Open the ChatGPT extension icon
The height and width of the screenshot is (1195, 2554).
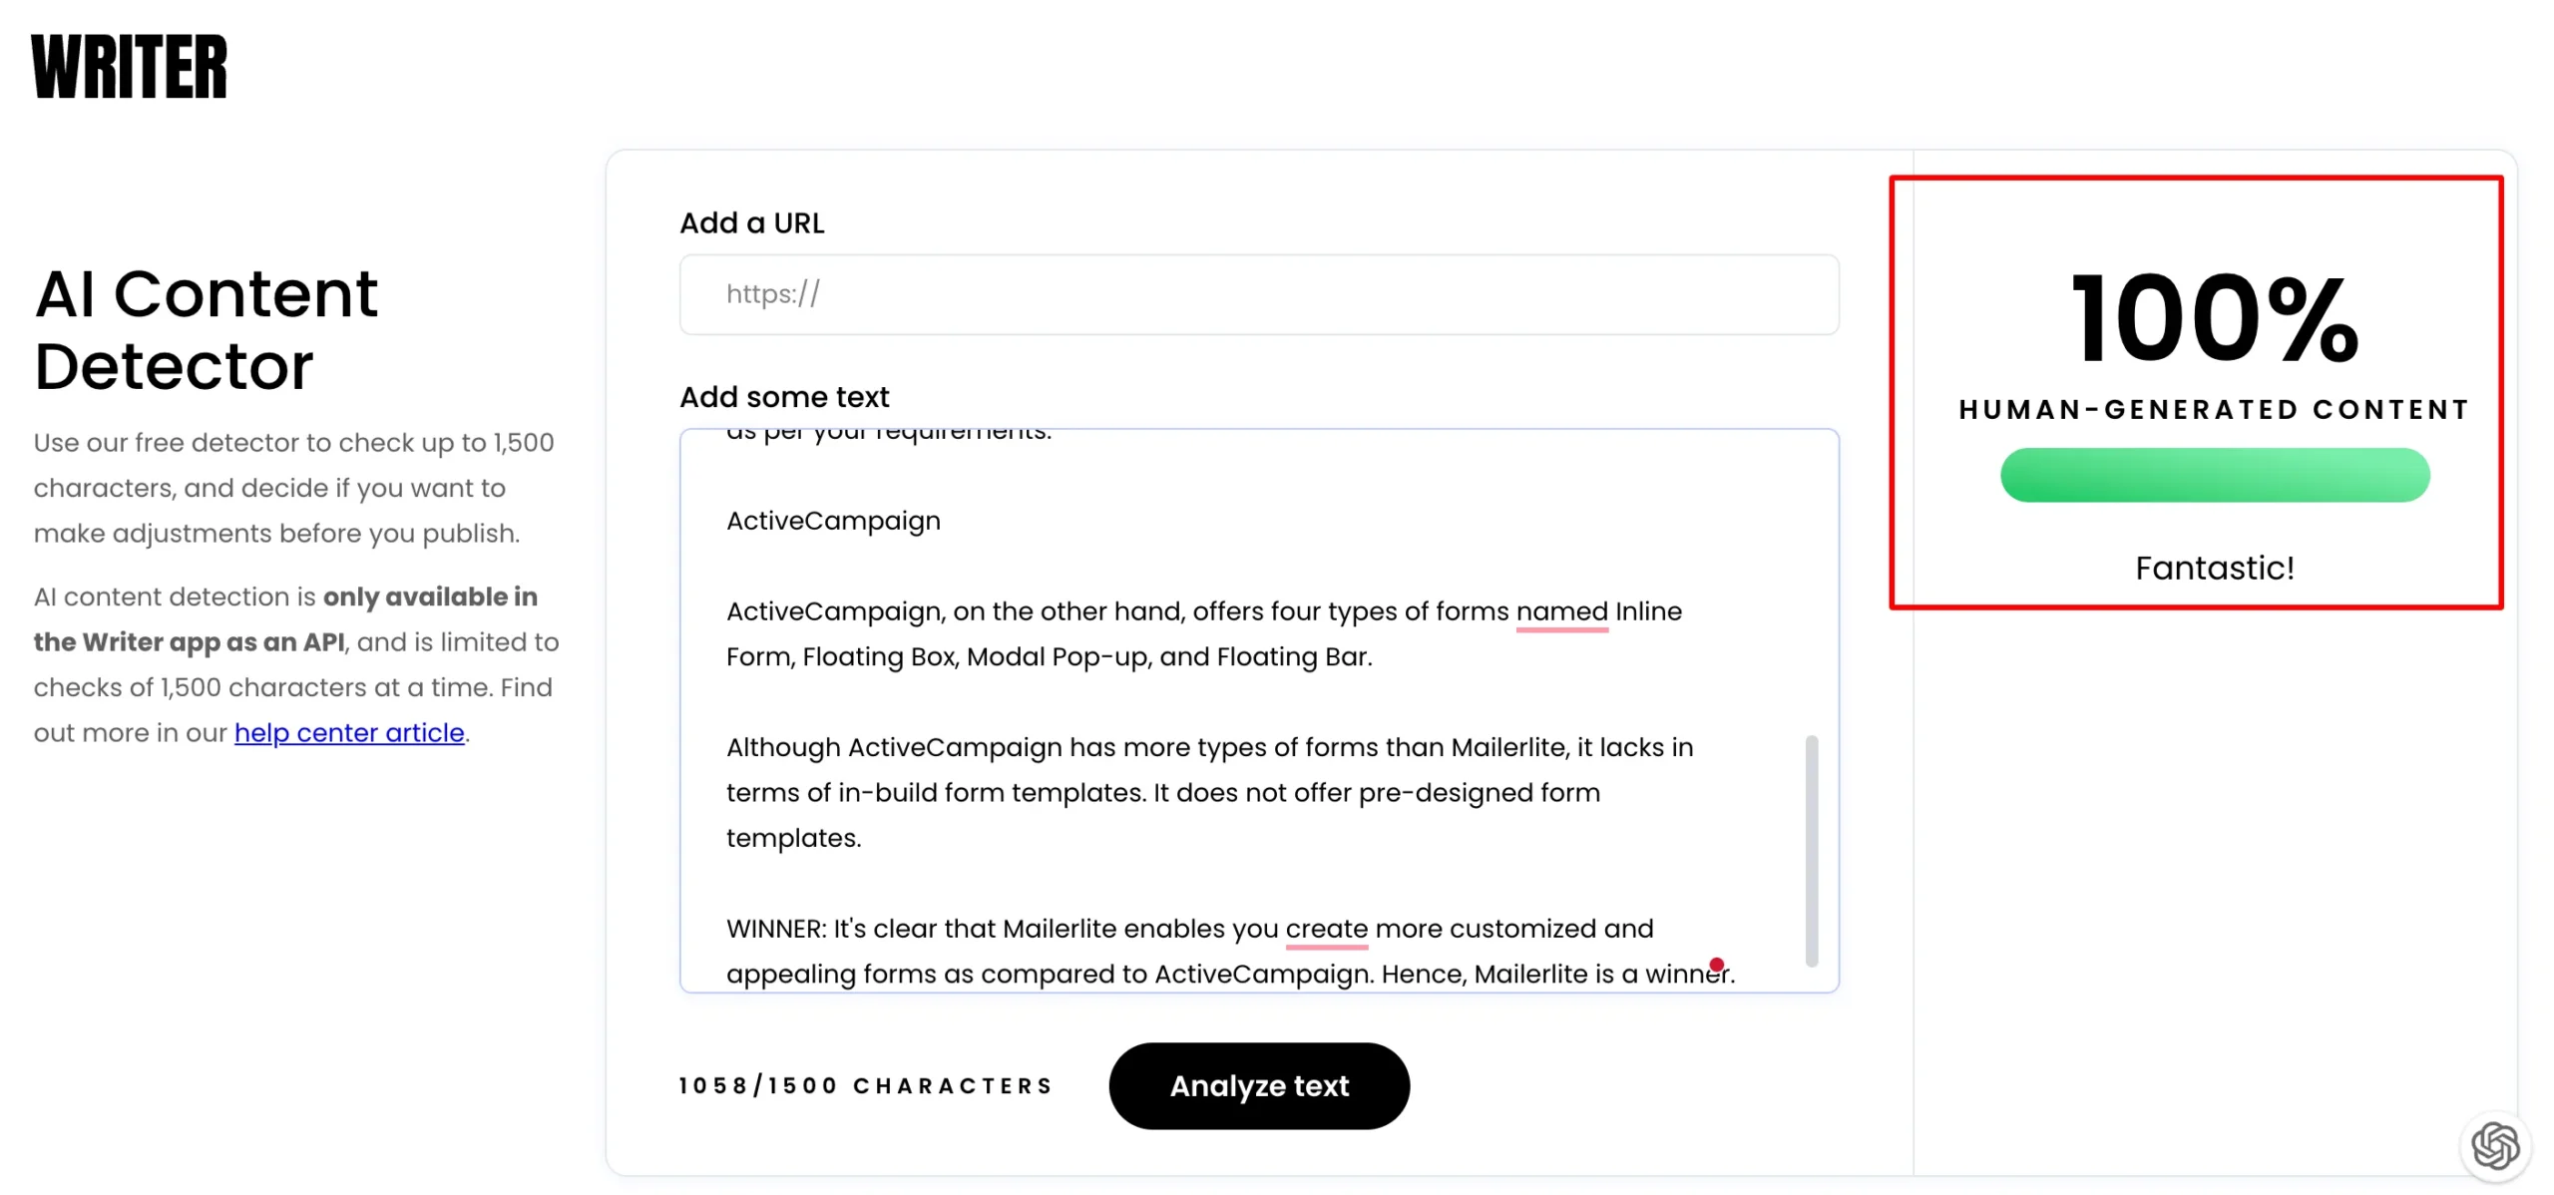(x=2493, y=1144)
